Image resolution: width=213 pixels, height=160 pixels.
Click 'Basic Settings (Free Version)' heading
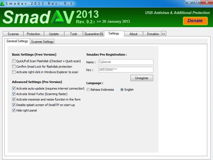(x=34, y=55)
